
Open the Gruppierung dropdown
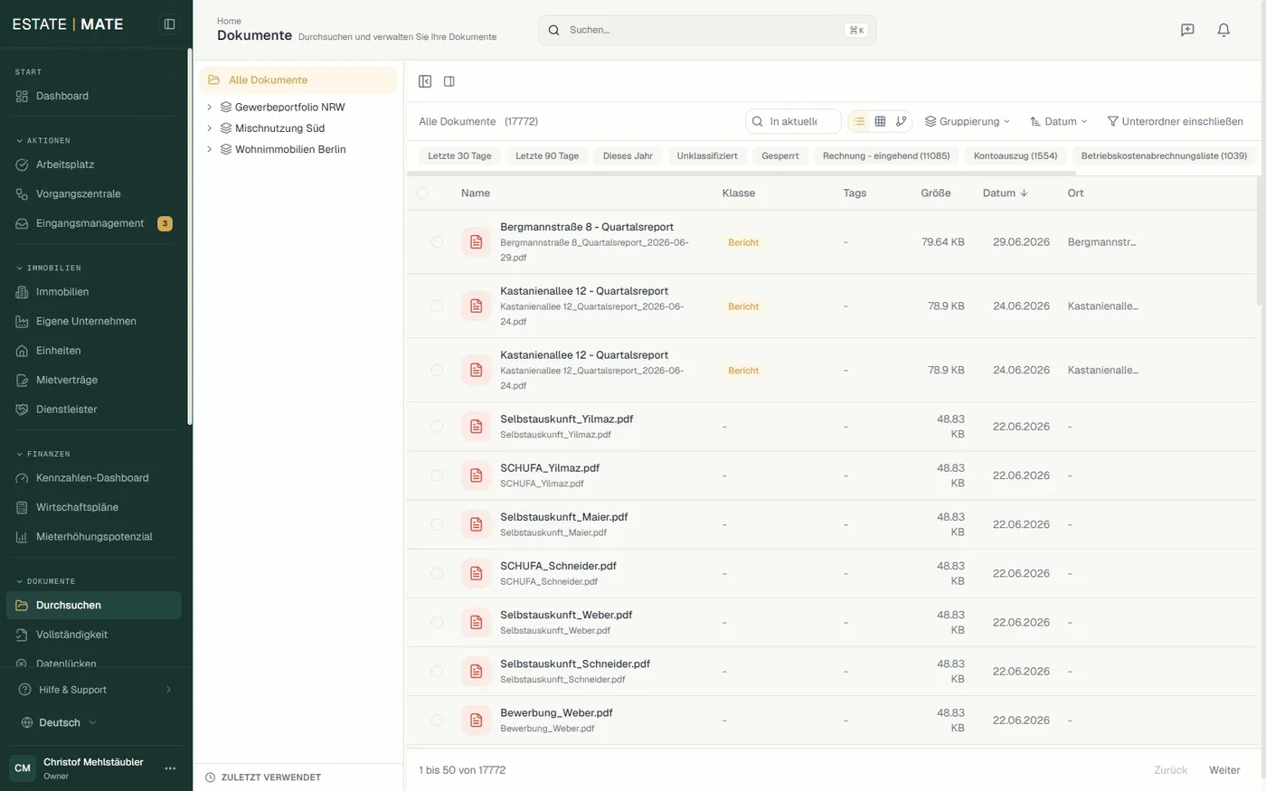pyautogui.click(x=967, y=121)
